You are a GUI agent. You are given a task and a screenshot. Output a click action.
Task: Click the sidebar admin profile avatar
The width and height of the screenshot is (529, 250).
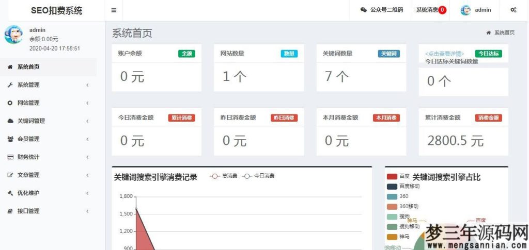(13, 35)
